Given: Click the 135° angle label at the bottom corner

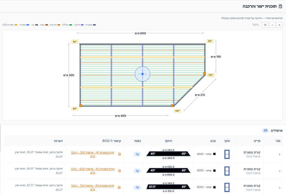Looking at the screenshot, I should tap(177, 111).
